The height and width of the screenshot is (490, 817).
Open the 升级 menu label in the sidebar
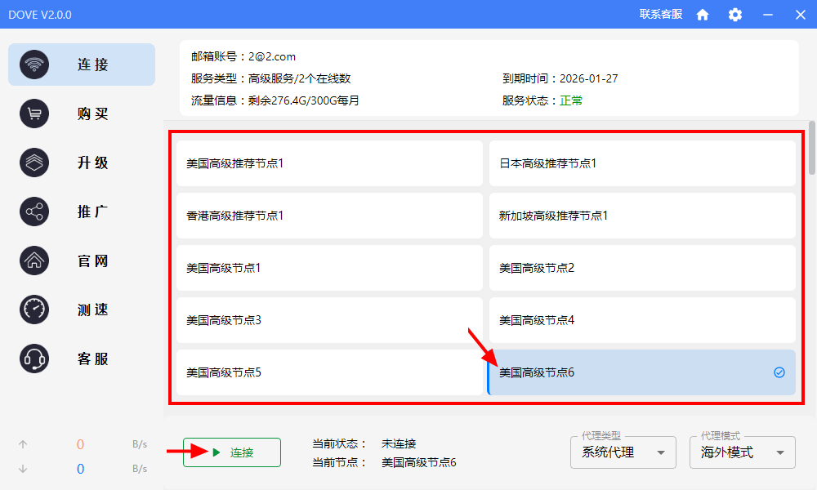pos(93,163)
